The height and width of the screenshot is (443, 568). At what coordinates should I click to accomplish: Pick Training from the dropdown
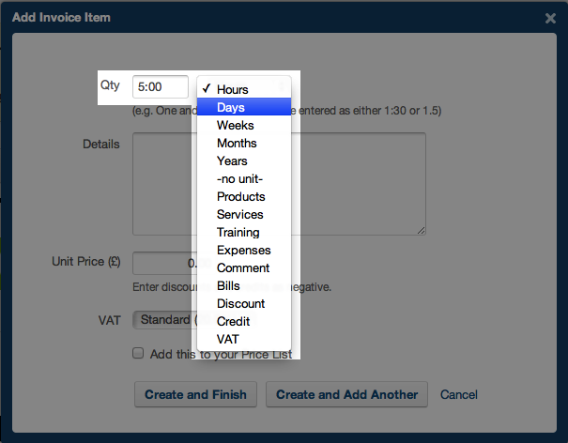(238, 233)
